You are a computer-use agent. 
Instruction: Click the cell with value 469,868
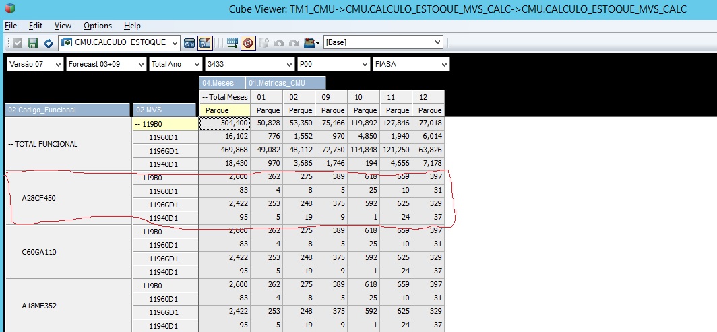tap(225, 151)
